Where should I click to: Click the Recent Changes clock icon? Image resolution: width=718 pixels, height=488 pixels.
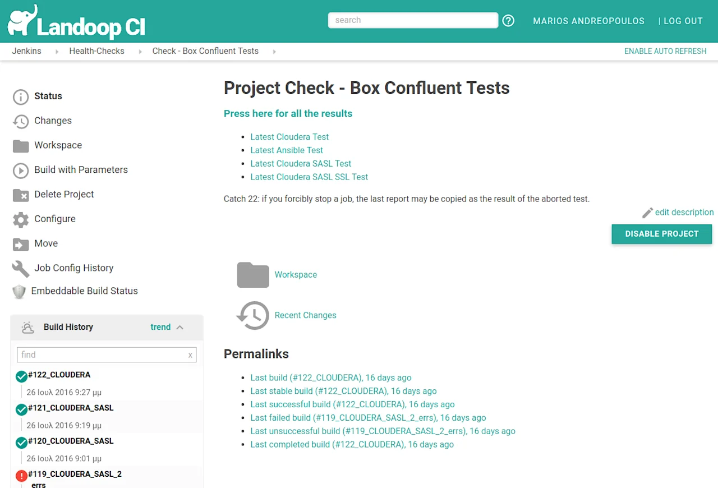point(253,315)
